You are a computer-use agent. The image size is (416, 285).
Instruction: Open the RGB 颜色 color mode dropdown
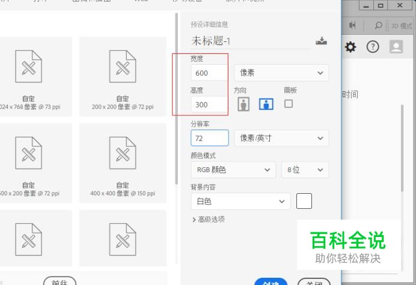233,170
